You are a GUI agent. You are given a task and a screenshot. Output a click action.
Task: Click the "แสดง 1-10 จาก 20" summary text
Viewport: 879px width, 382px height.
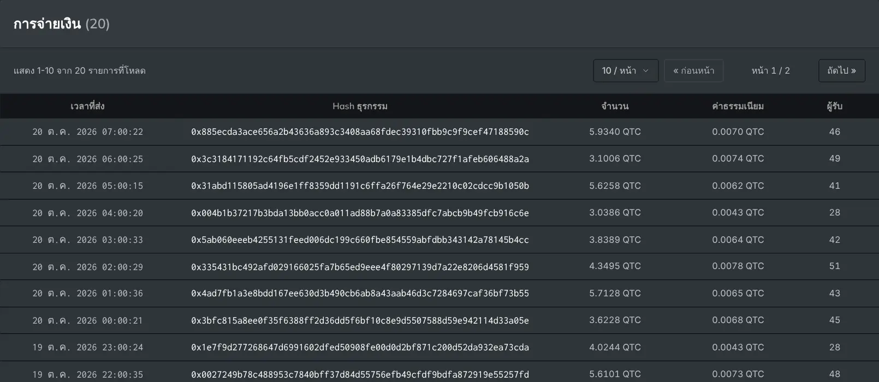(x=80, y=71)
